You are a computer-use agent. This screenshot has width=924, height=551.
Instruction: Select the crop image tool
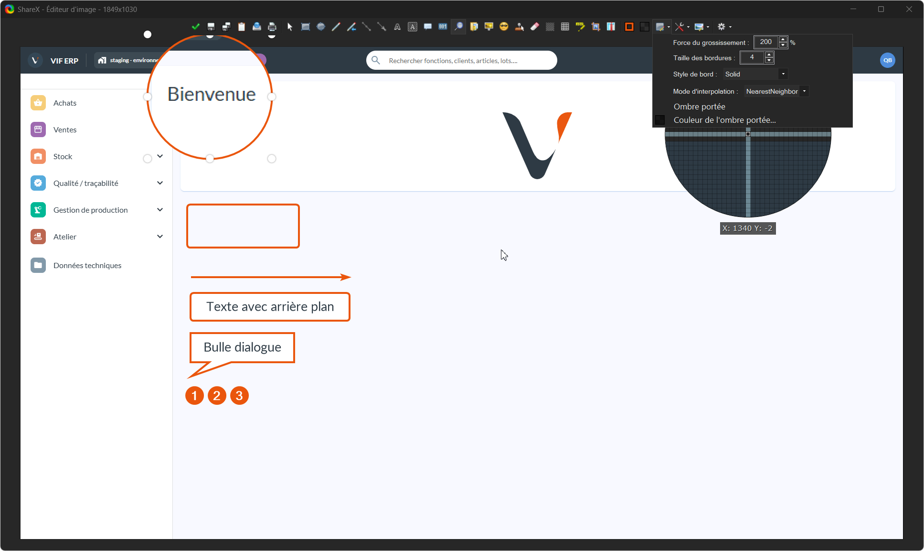tap(595, 27)
